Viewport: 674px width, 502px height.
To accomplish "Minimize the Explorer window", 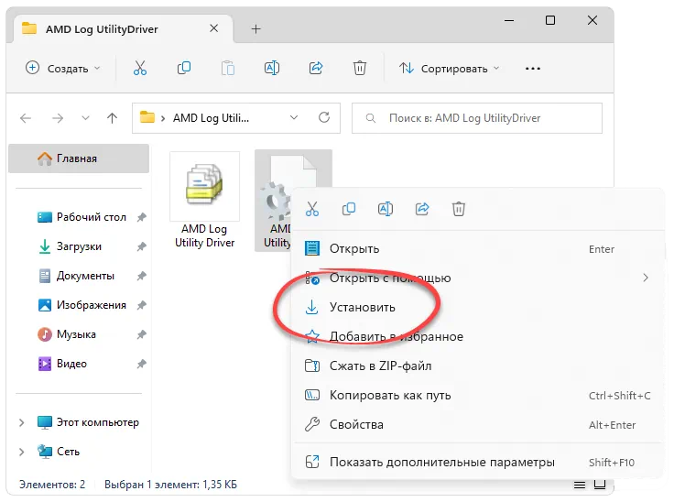I will coord(509,20).
